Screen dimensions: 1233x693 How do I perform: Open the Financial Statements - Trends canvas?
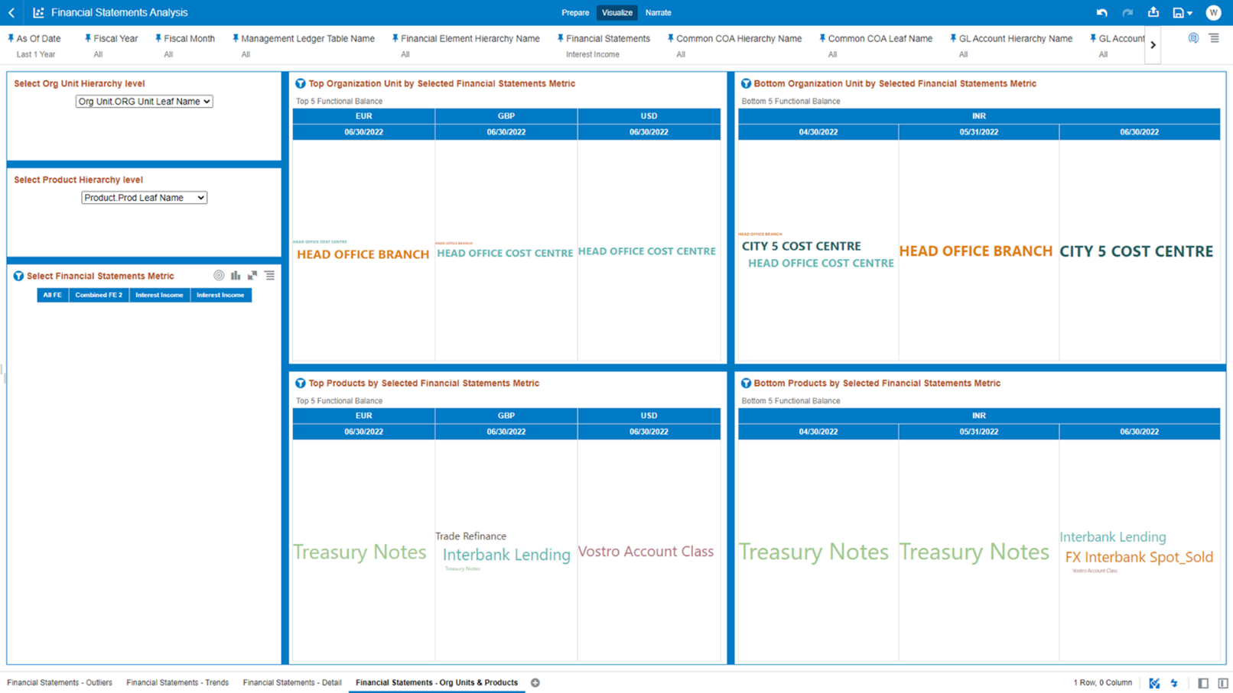pos(177,682)
